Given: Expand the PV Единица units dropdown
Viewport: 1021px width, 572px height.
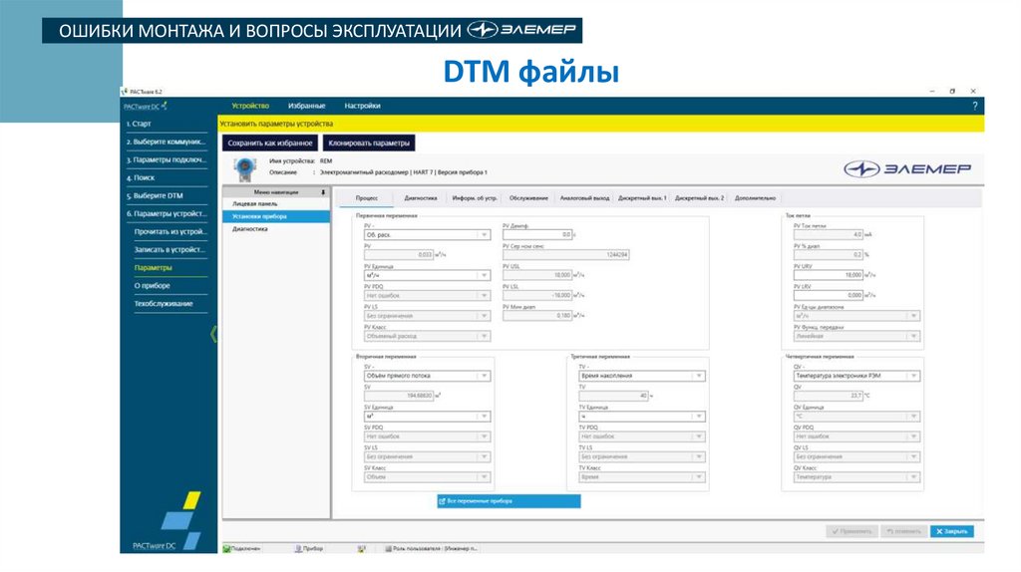Looking at the screenshot, I should (x=485, y=275).
